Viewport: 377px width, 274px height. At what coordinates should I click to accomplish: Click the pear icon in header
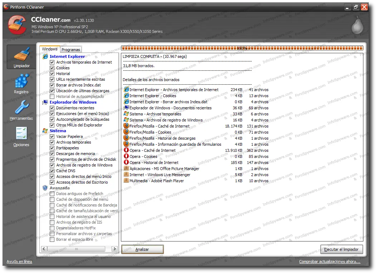357,25
